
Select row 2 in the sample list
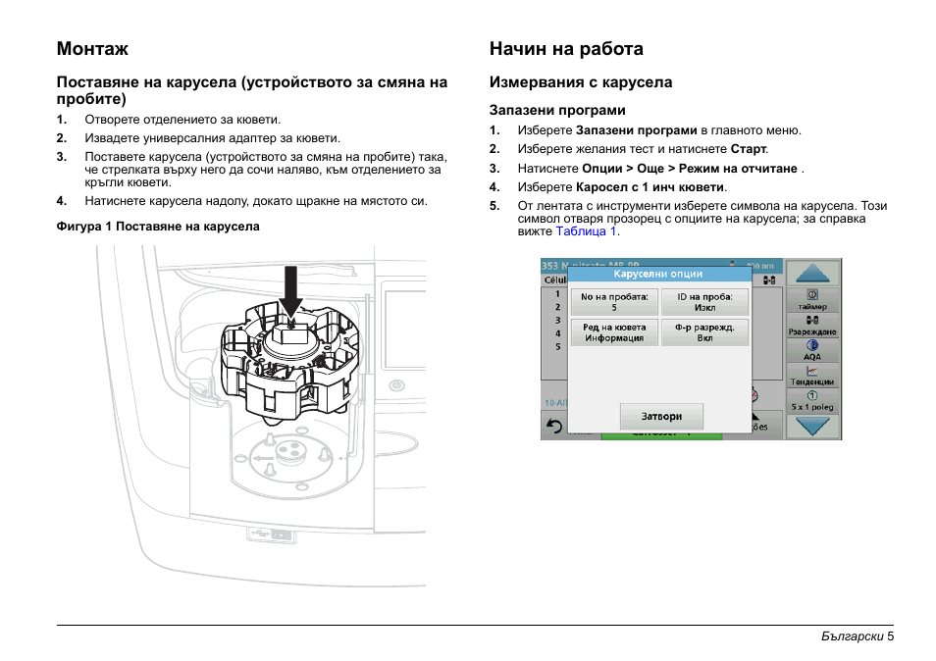click(557, 307)
